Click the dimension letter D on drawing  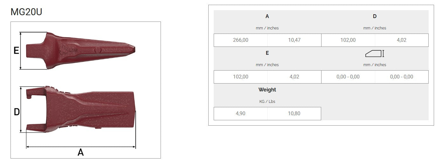(x=17, y=112)
